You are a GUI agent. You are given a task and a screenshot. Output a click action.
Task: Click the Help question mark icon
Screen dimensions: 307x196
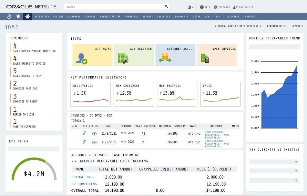[202, 7]
